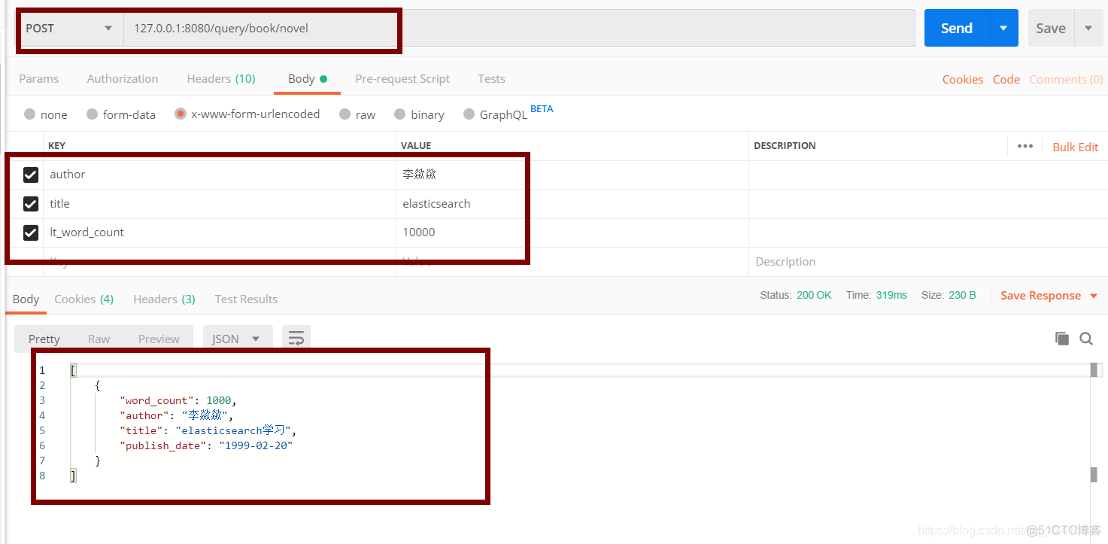Expand the Send button arrow options
1108x544 pixels.
click(x=1003, y=29)
